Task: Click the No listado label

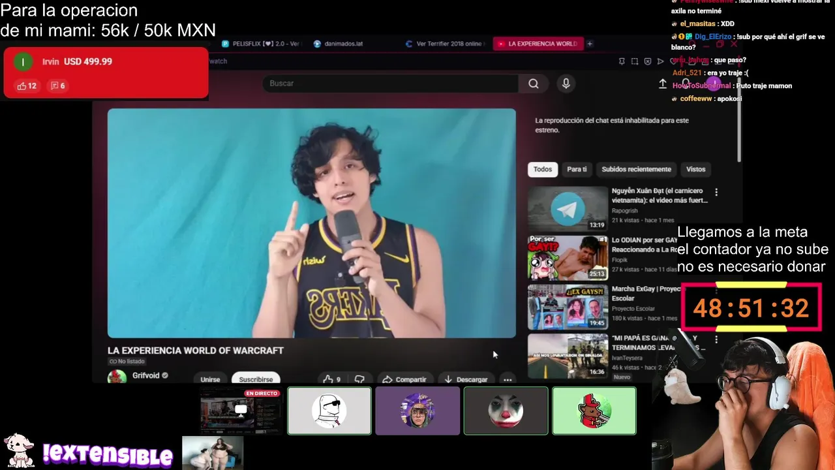Action: (x=127, y=362)
